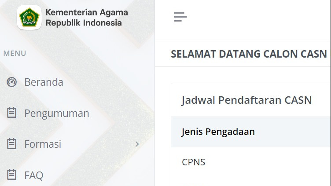The width and height of the screenshot is (331, 186).
Task: Click the clipboard icon beside Pengumuman
Action: [x=12, y=113]
